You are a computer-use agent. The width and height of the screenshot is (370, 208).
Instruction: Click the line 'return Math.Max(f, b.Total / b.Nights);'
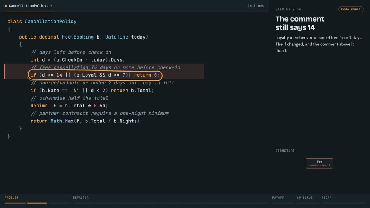pos(86,121)
